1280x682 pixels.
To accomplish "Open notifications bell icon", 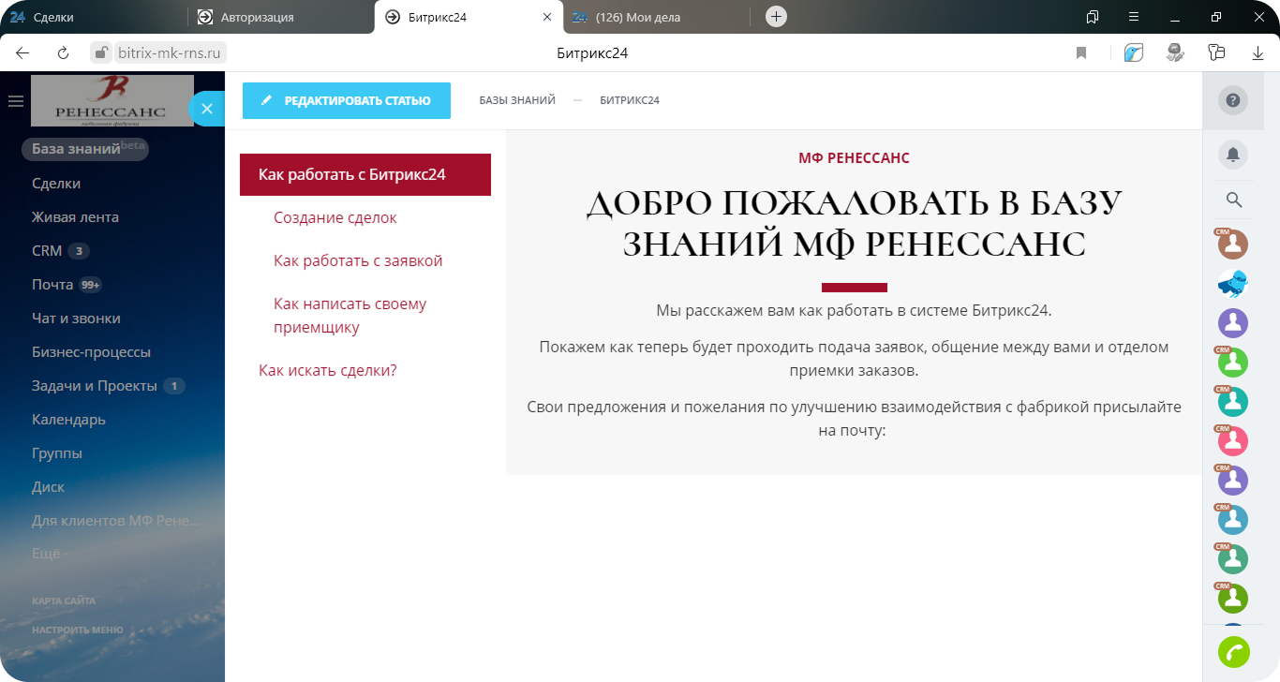I will [1233, 155].
